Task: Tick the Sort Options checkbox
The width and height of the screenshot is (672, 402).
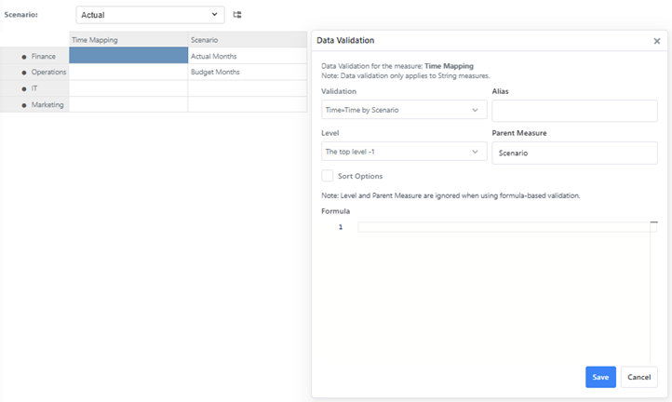Action: [x=328, y=176]
